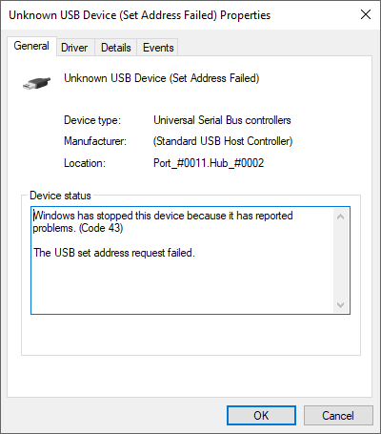
Task: Click the Port_#0011.Hub_#0002 location value
Action: [x=209, y=163]
